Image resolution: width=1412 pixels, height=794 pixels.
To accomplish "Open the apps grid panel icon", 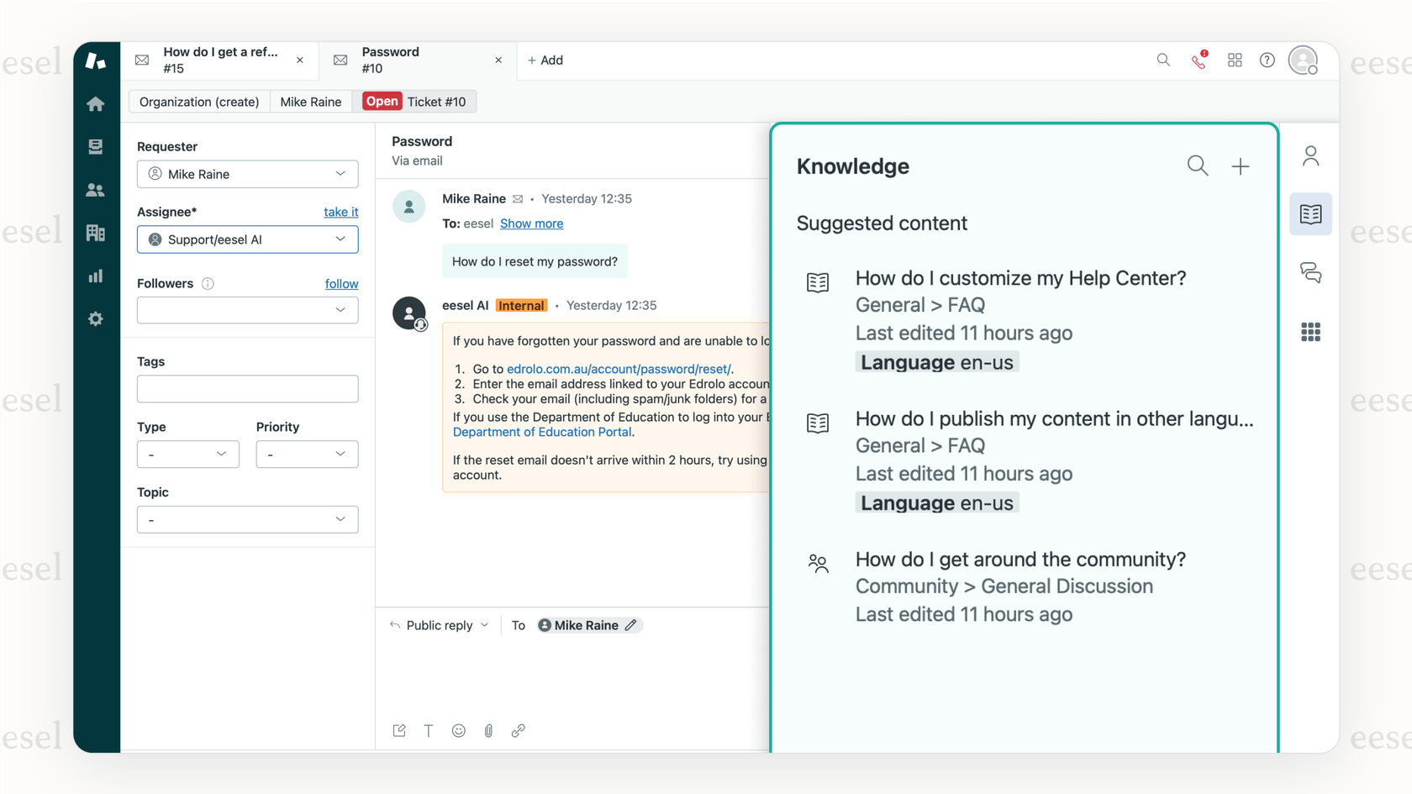I will [x=1310, y=332].
